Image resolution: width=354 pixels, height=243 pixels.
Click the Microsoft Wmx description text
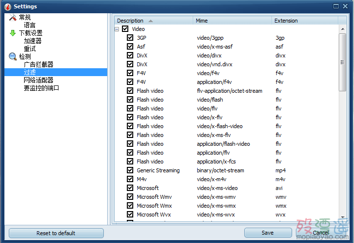[154, 206]
